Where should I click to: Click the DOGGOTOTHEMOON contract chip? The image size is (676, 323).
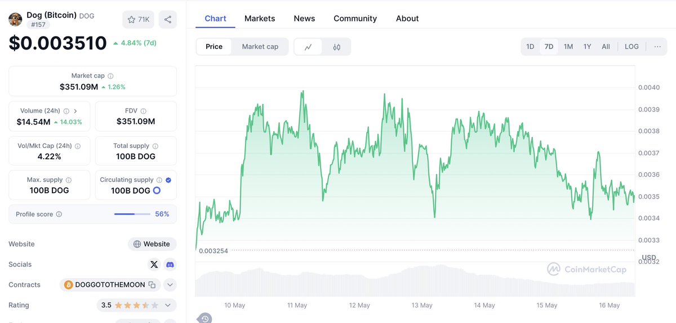110,285
